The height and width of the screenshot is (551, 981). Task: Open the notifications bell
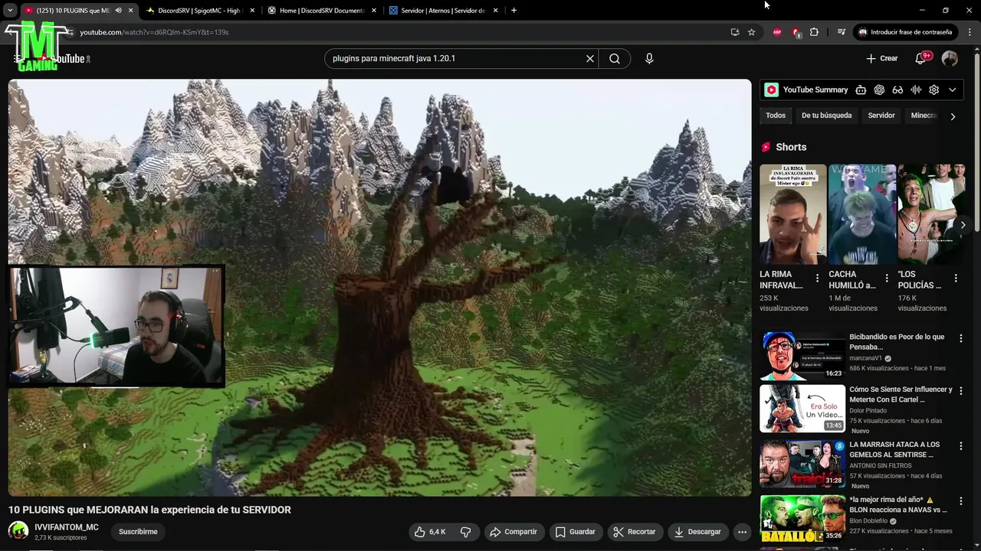click(x=921, y=58)
